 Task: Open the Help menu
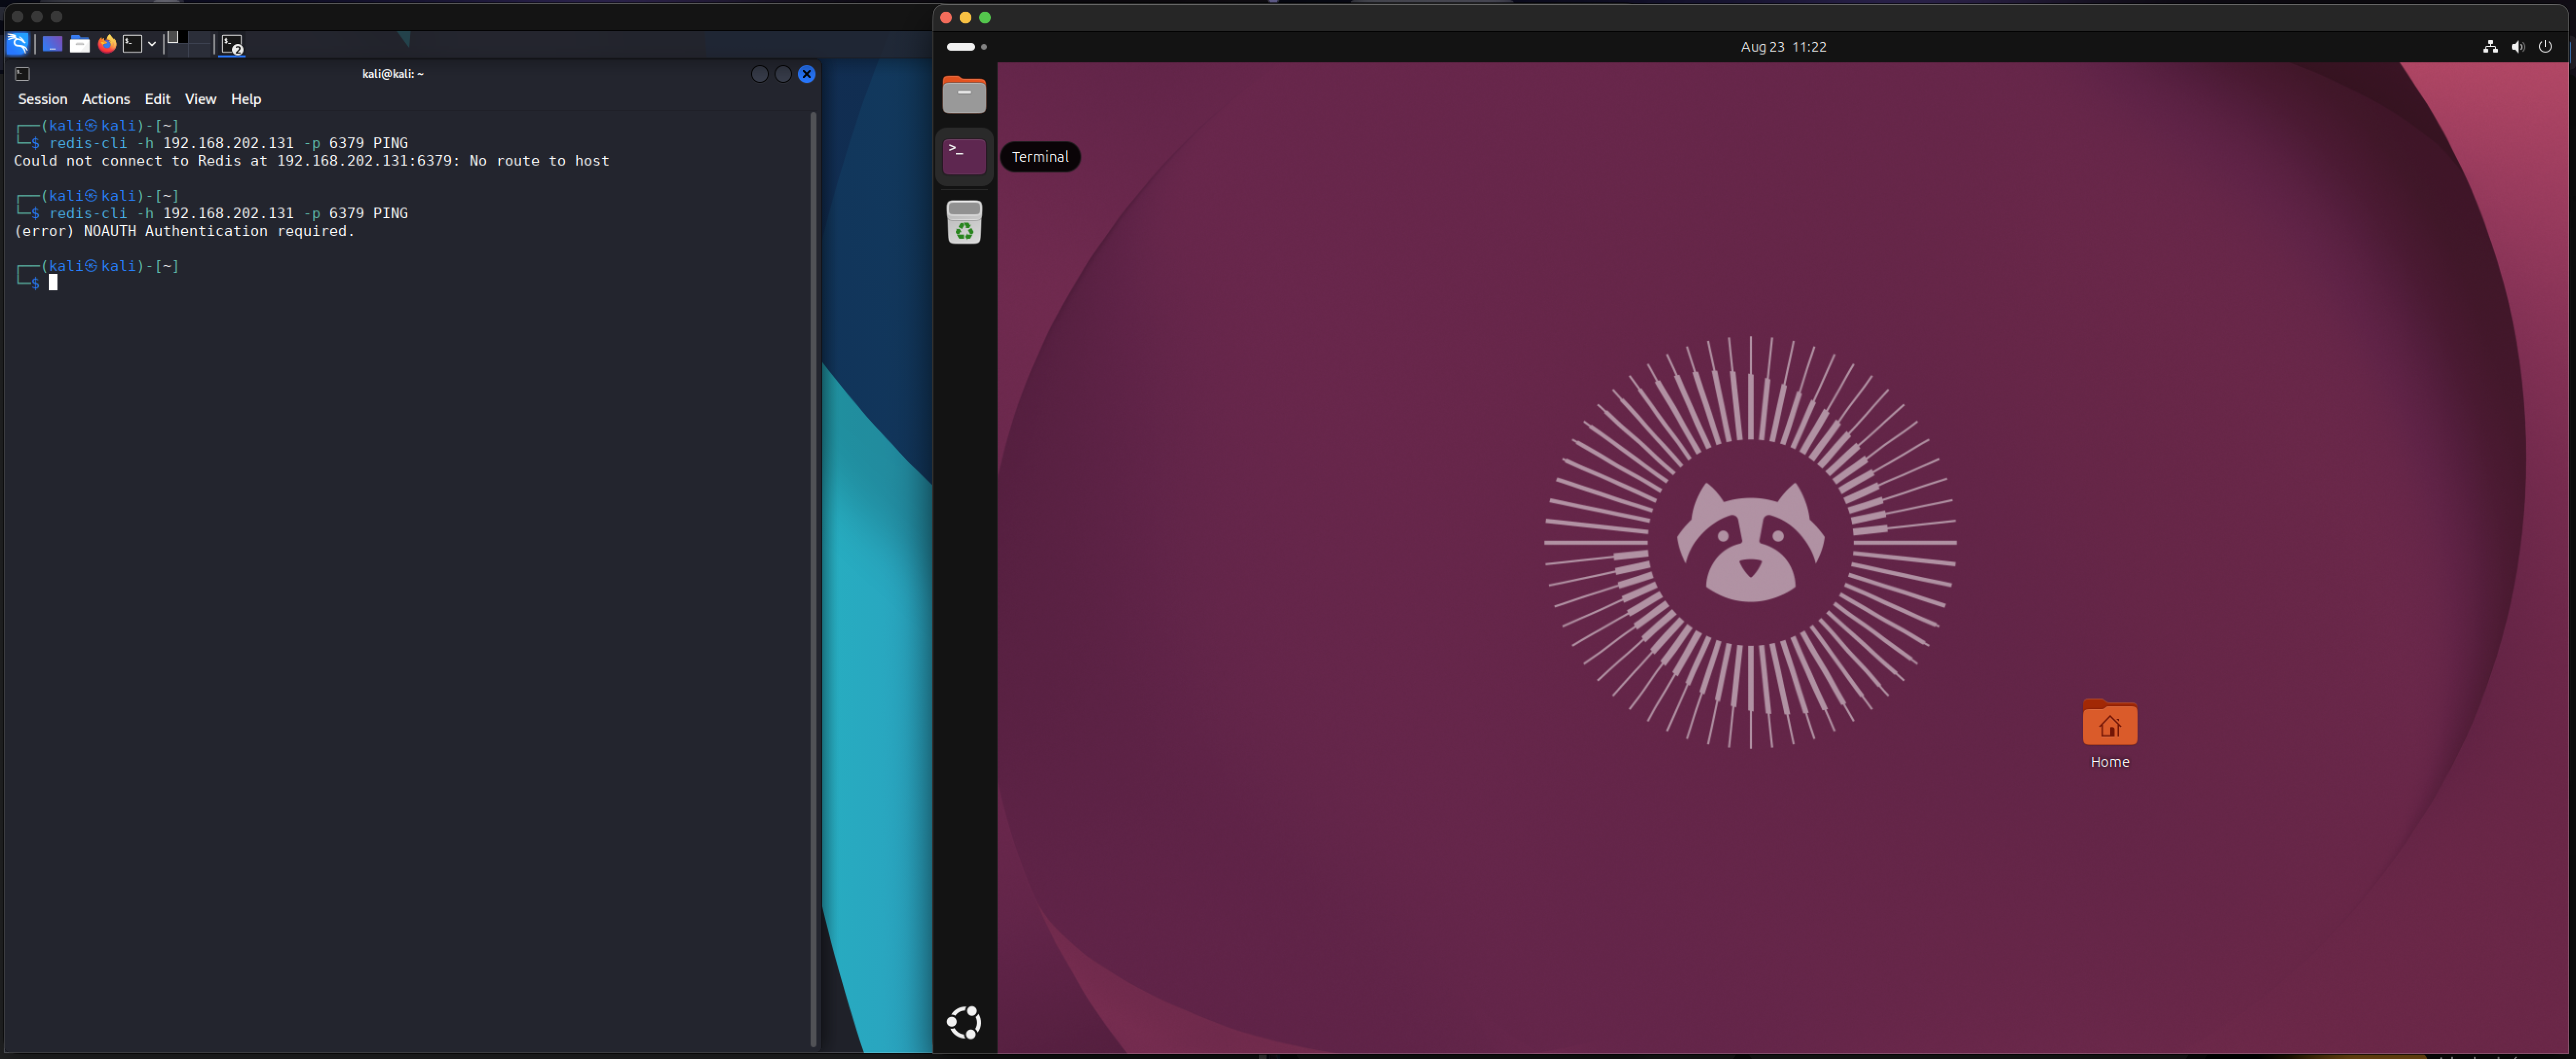246,99
